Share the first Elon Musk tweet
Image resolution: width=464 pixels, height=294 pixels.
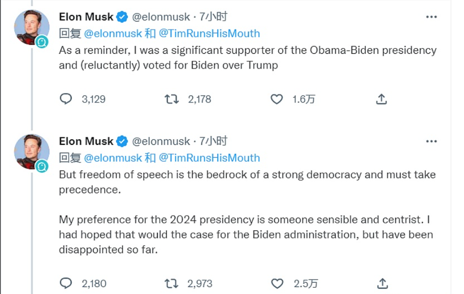(x=381, y=99)
